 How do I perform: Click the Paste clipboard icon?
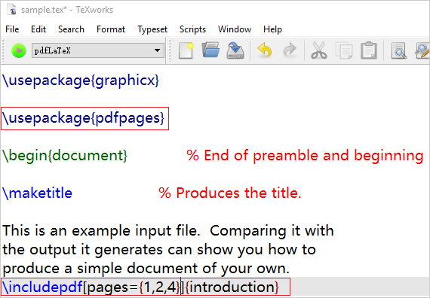coord(369,50)
